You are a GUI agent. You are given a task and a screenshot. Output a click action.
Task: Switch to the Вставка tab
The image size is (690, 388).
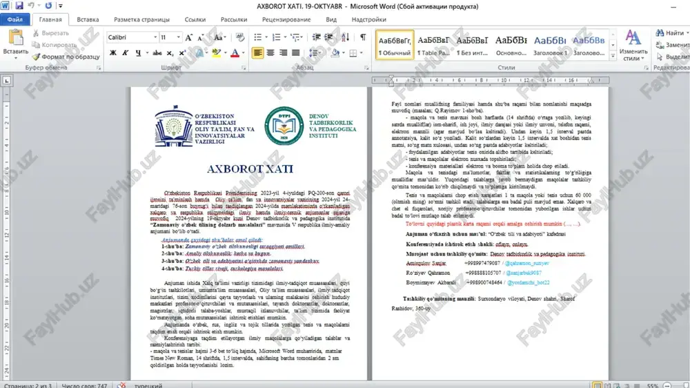point(88,19)
